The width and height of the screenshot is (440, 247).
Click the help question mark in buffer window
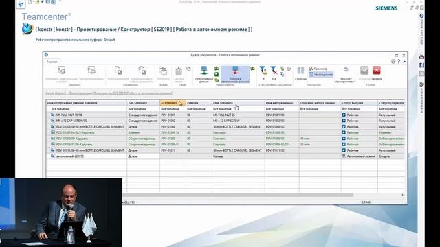399,61
